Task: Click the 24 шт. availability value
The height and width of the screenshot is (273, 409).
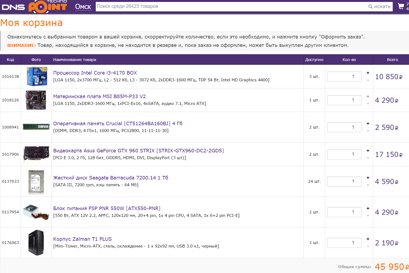Action: click(x=314, y=181)
